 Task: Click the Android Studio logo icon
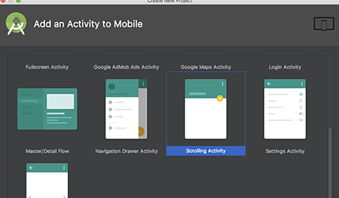16,24
